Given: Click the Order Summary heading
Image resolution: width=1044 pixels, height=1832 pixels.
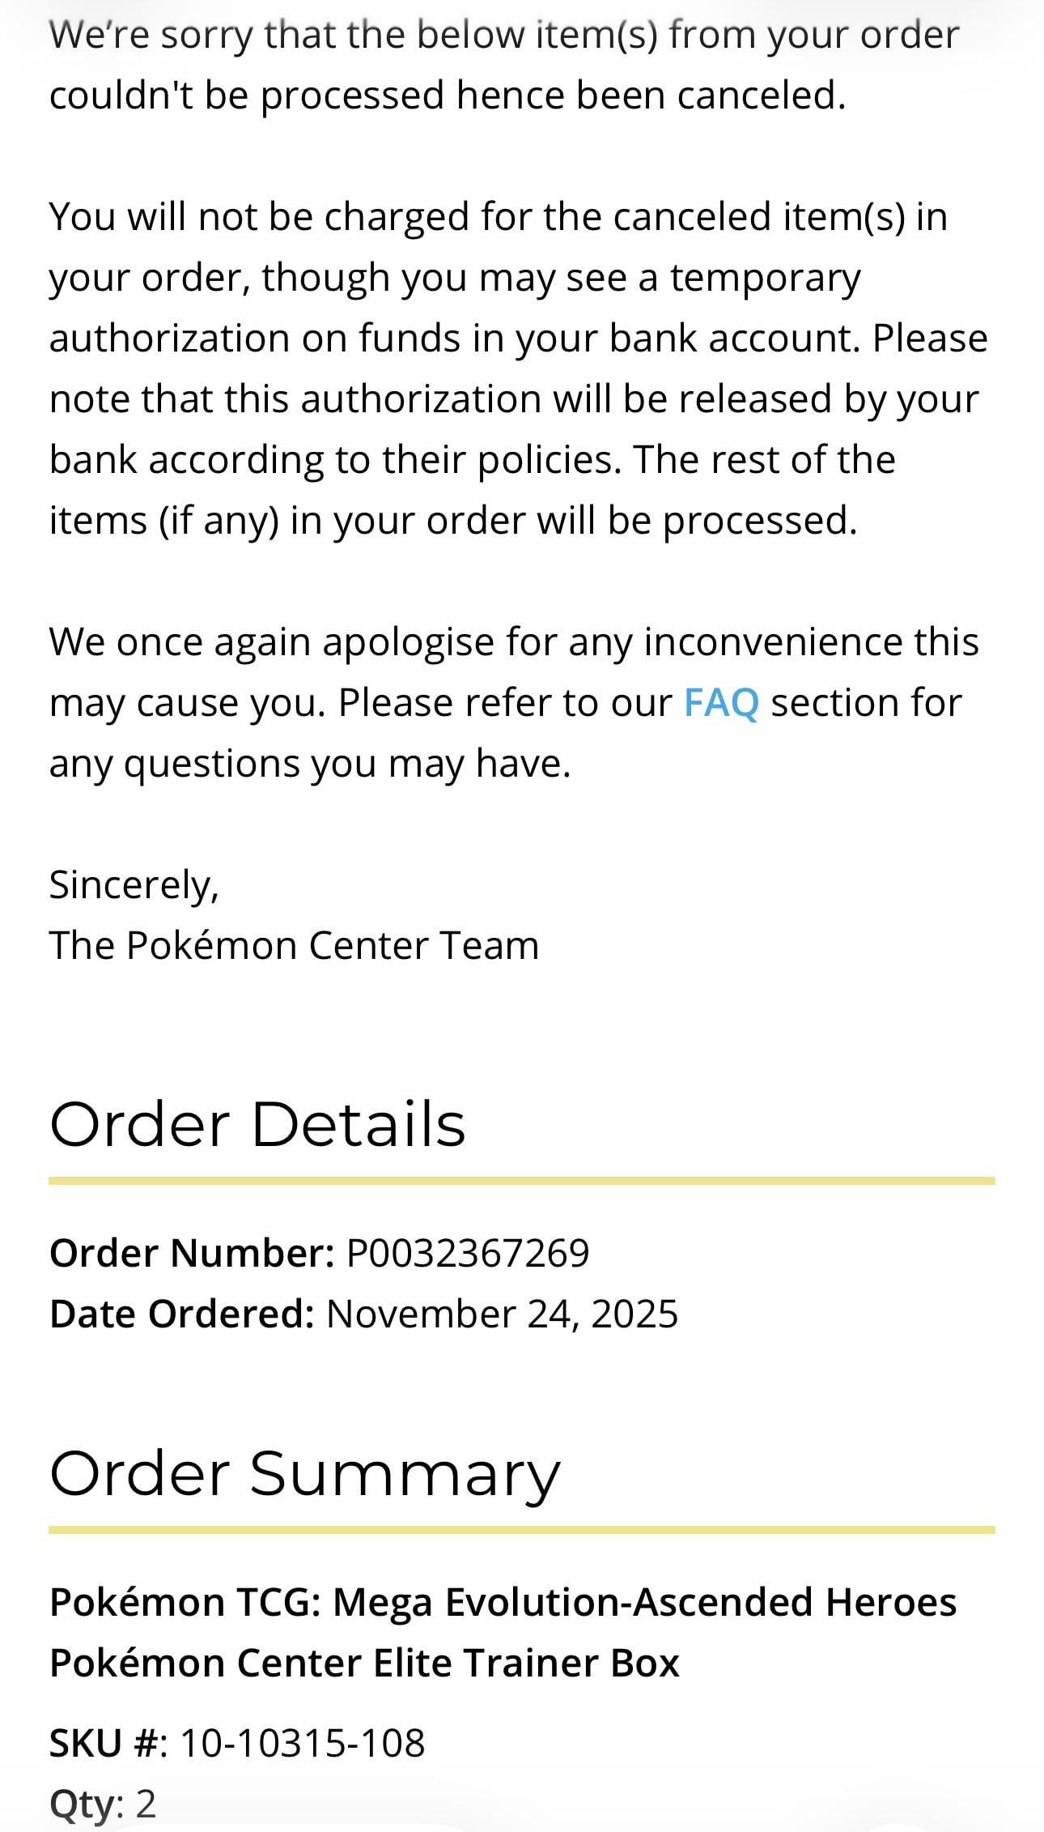Looking at the screenshot, I should (304, 1472).
